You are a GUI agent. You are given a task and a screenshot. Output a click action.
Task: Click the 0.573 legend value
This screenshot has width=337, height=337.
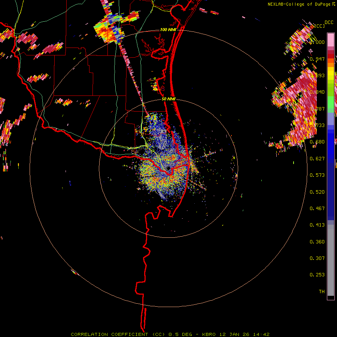[317, 175]
